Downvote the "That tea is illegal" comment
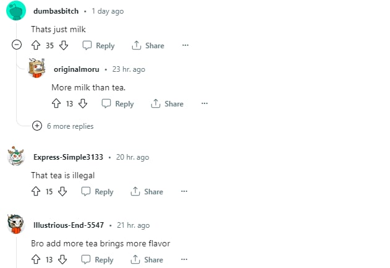Image resolution: width=390 pixels, height=268 pixels. tap(62, 191)
